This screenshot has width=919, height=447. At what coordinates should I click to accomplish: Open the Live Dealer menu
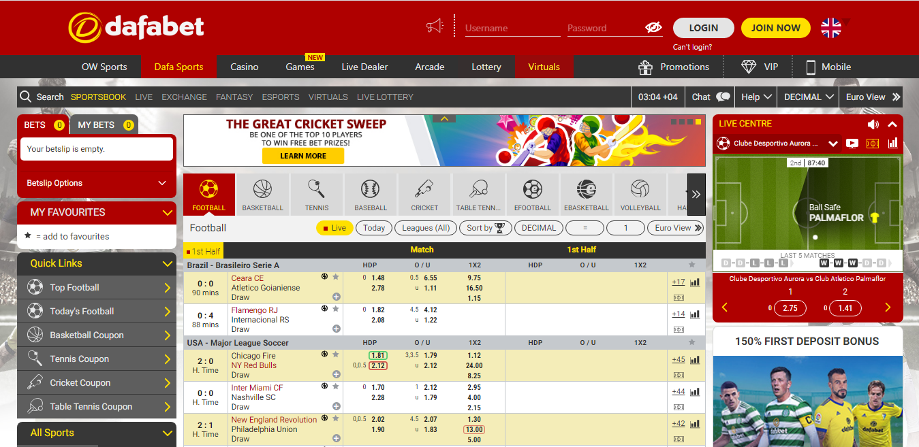364,67
